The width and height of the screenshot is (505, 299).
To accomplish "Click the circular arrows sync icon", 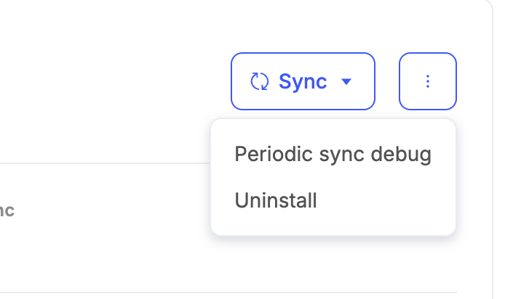I will click(260, 81).
